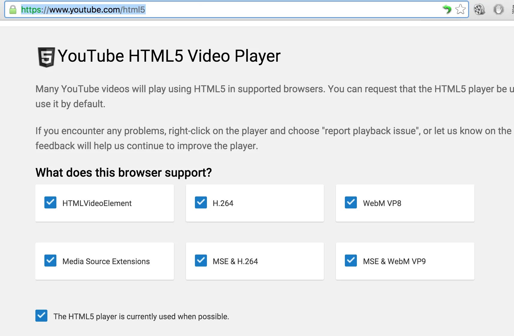
Task: Toggle the Media Source Extensions checkbox
Action: click(x=50, y=261)
